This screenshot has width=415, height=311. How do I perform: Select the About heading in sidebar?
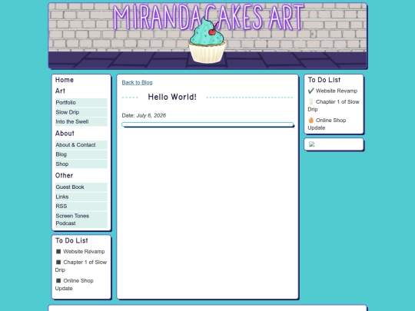pos(65,134)
